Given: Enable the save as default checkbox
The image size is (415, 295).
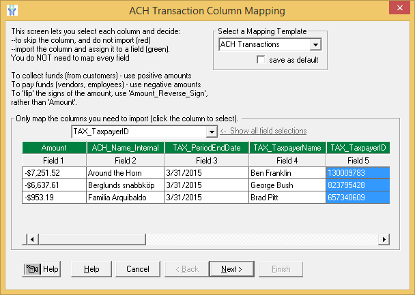Looking at the screenshot, I should click(261, 60).
